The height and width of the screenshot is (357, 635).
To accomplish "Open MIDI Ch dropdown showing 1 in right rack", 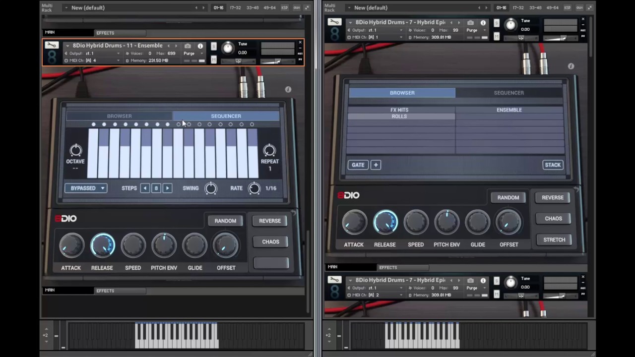I will coord(401,37).
